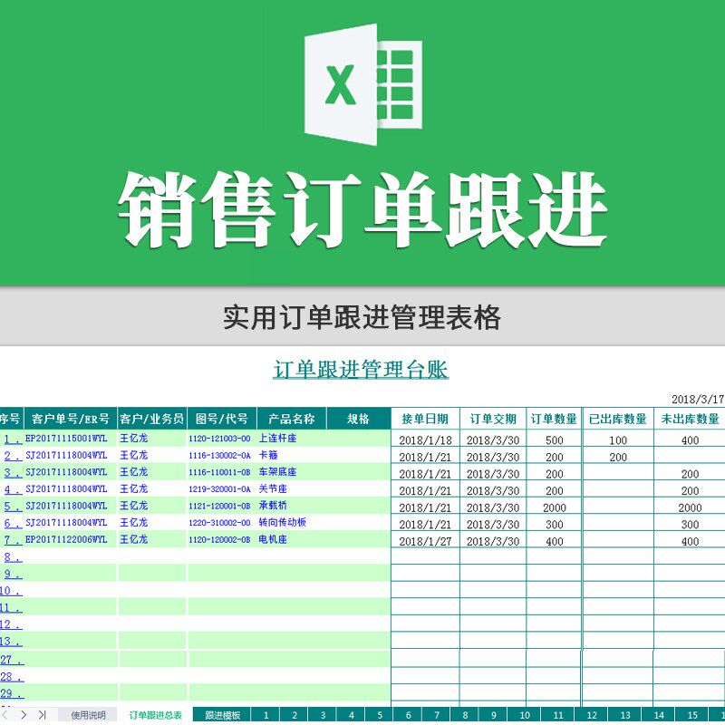Click the 实用订单跟进管理表格 subtitle
Viewport: 725px width, 725px height.
click(x=362, y=318)
